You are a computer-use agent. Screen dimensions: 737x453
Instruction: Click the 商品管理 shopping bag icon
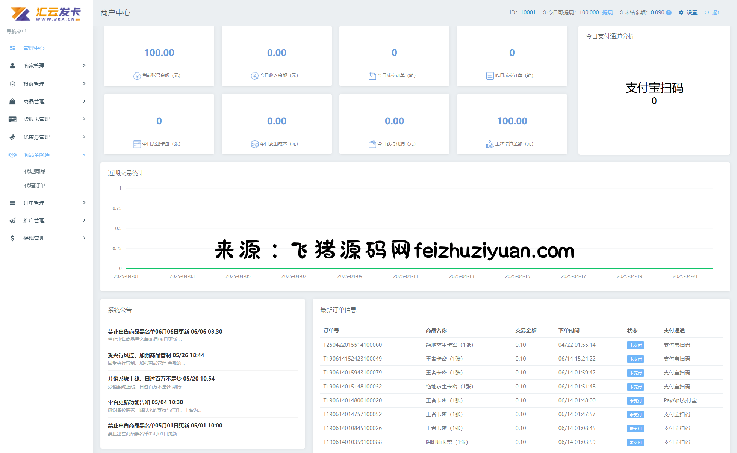[x=12, y=101]
